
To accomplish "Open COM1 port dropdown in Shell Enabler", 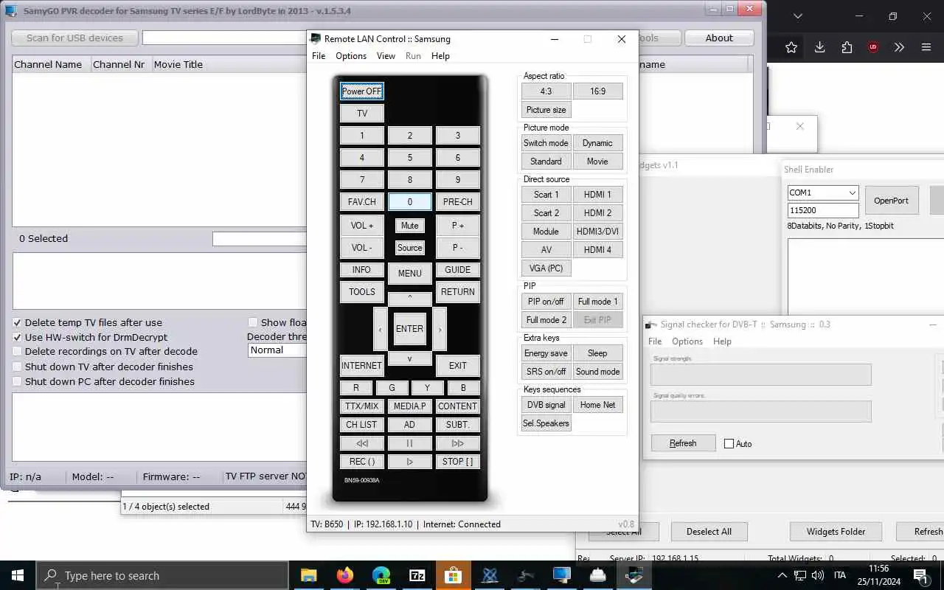I will click(x=853, y=192).
